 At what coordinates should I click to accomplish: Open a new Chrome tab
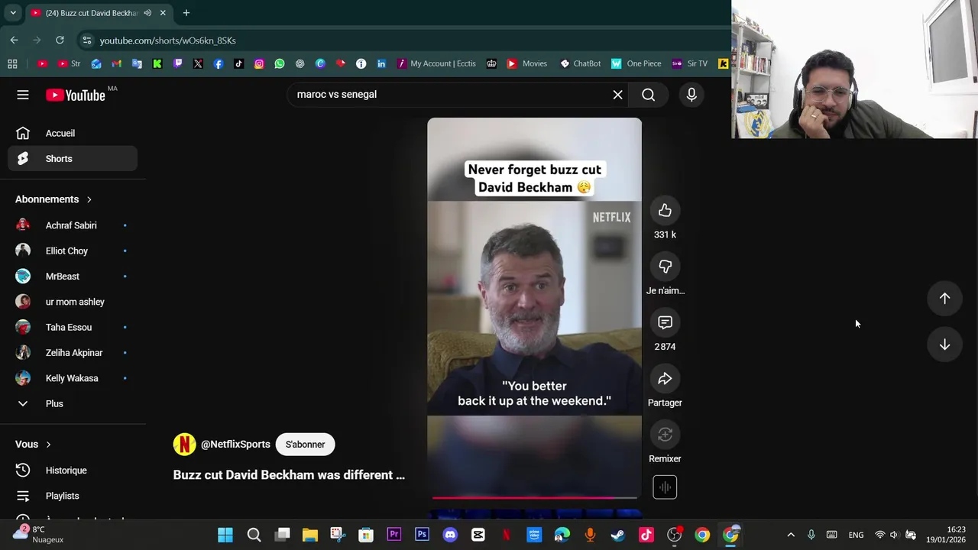pos(186,13)
